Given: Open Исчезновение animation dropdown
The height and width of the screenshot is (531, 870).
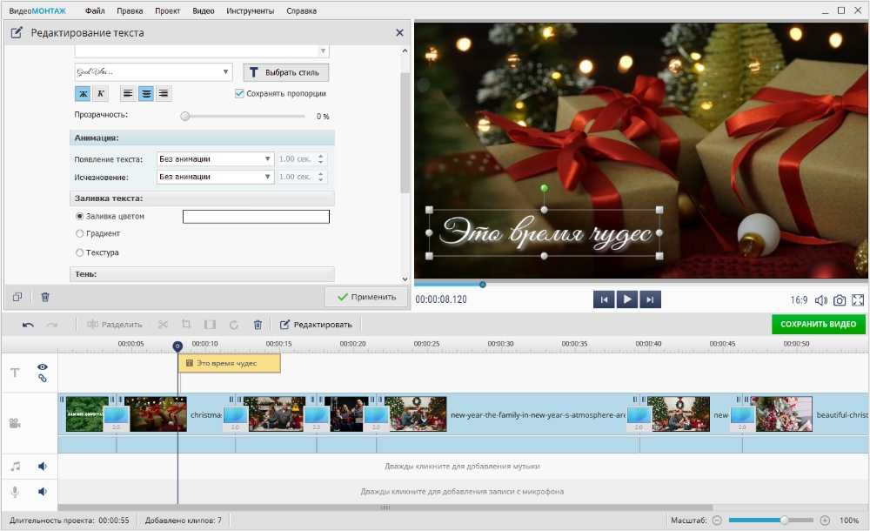Looking at the screenshot, I should click(x=215, y=177).
